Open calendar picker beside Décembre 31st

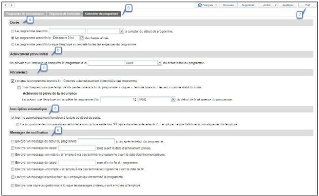(82, 38)
